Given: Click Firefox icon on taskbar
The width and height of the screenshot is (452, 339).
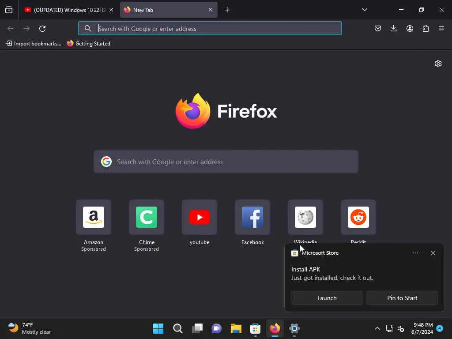Looking at the screenshot, I should (x=275, y=328).
